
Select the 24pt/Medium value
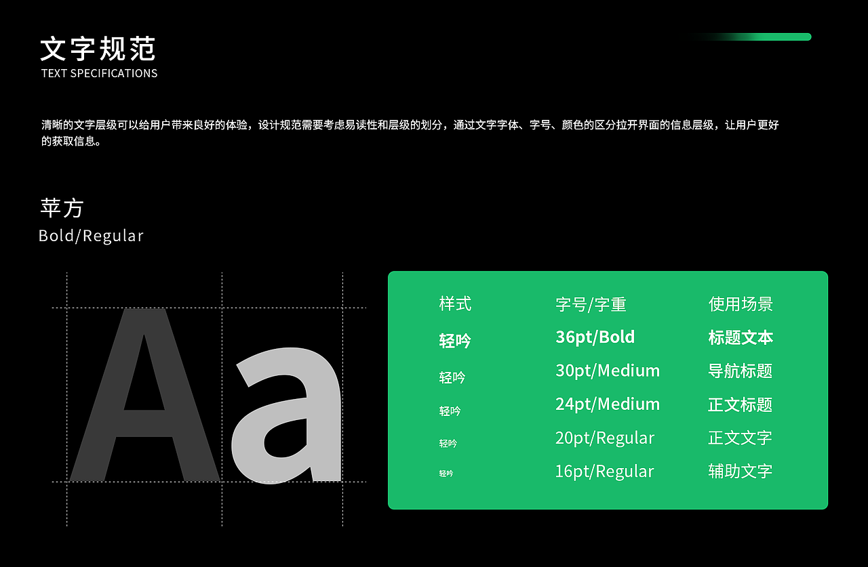click(608, 404)
